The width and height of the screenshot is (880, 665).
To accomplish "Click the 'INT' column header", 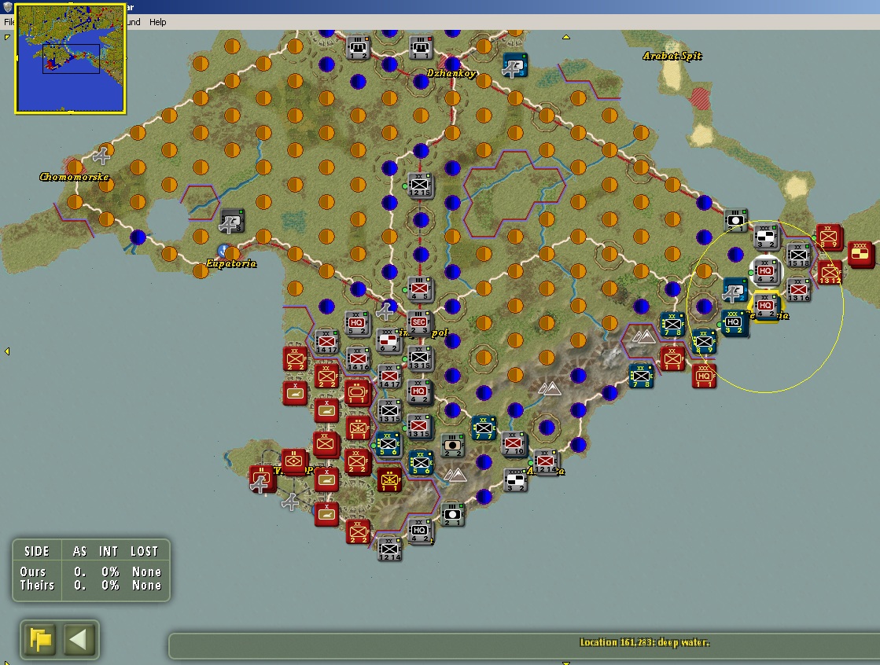I will click(x=109, y=551).
